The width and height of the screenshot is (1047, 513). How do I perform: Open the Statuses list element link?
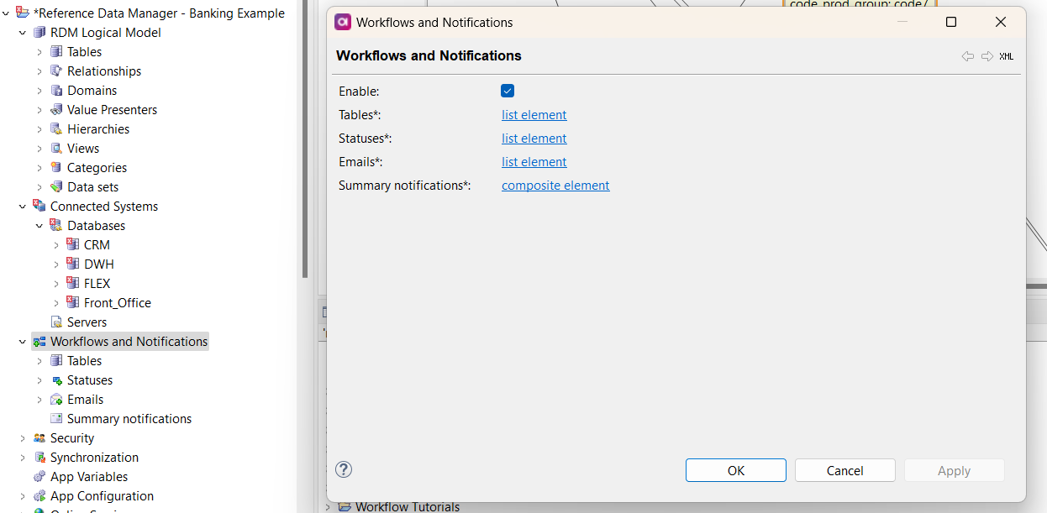tap(534, 138)
